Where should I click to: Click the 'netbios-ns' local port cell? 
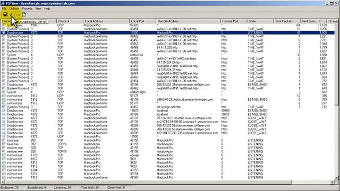tap(137, 55)
